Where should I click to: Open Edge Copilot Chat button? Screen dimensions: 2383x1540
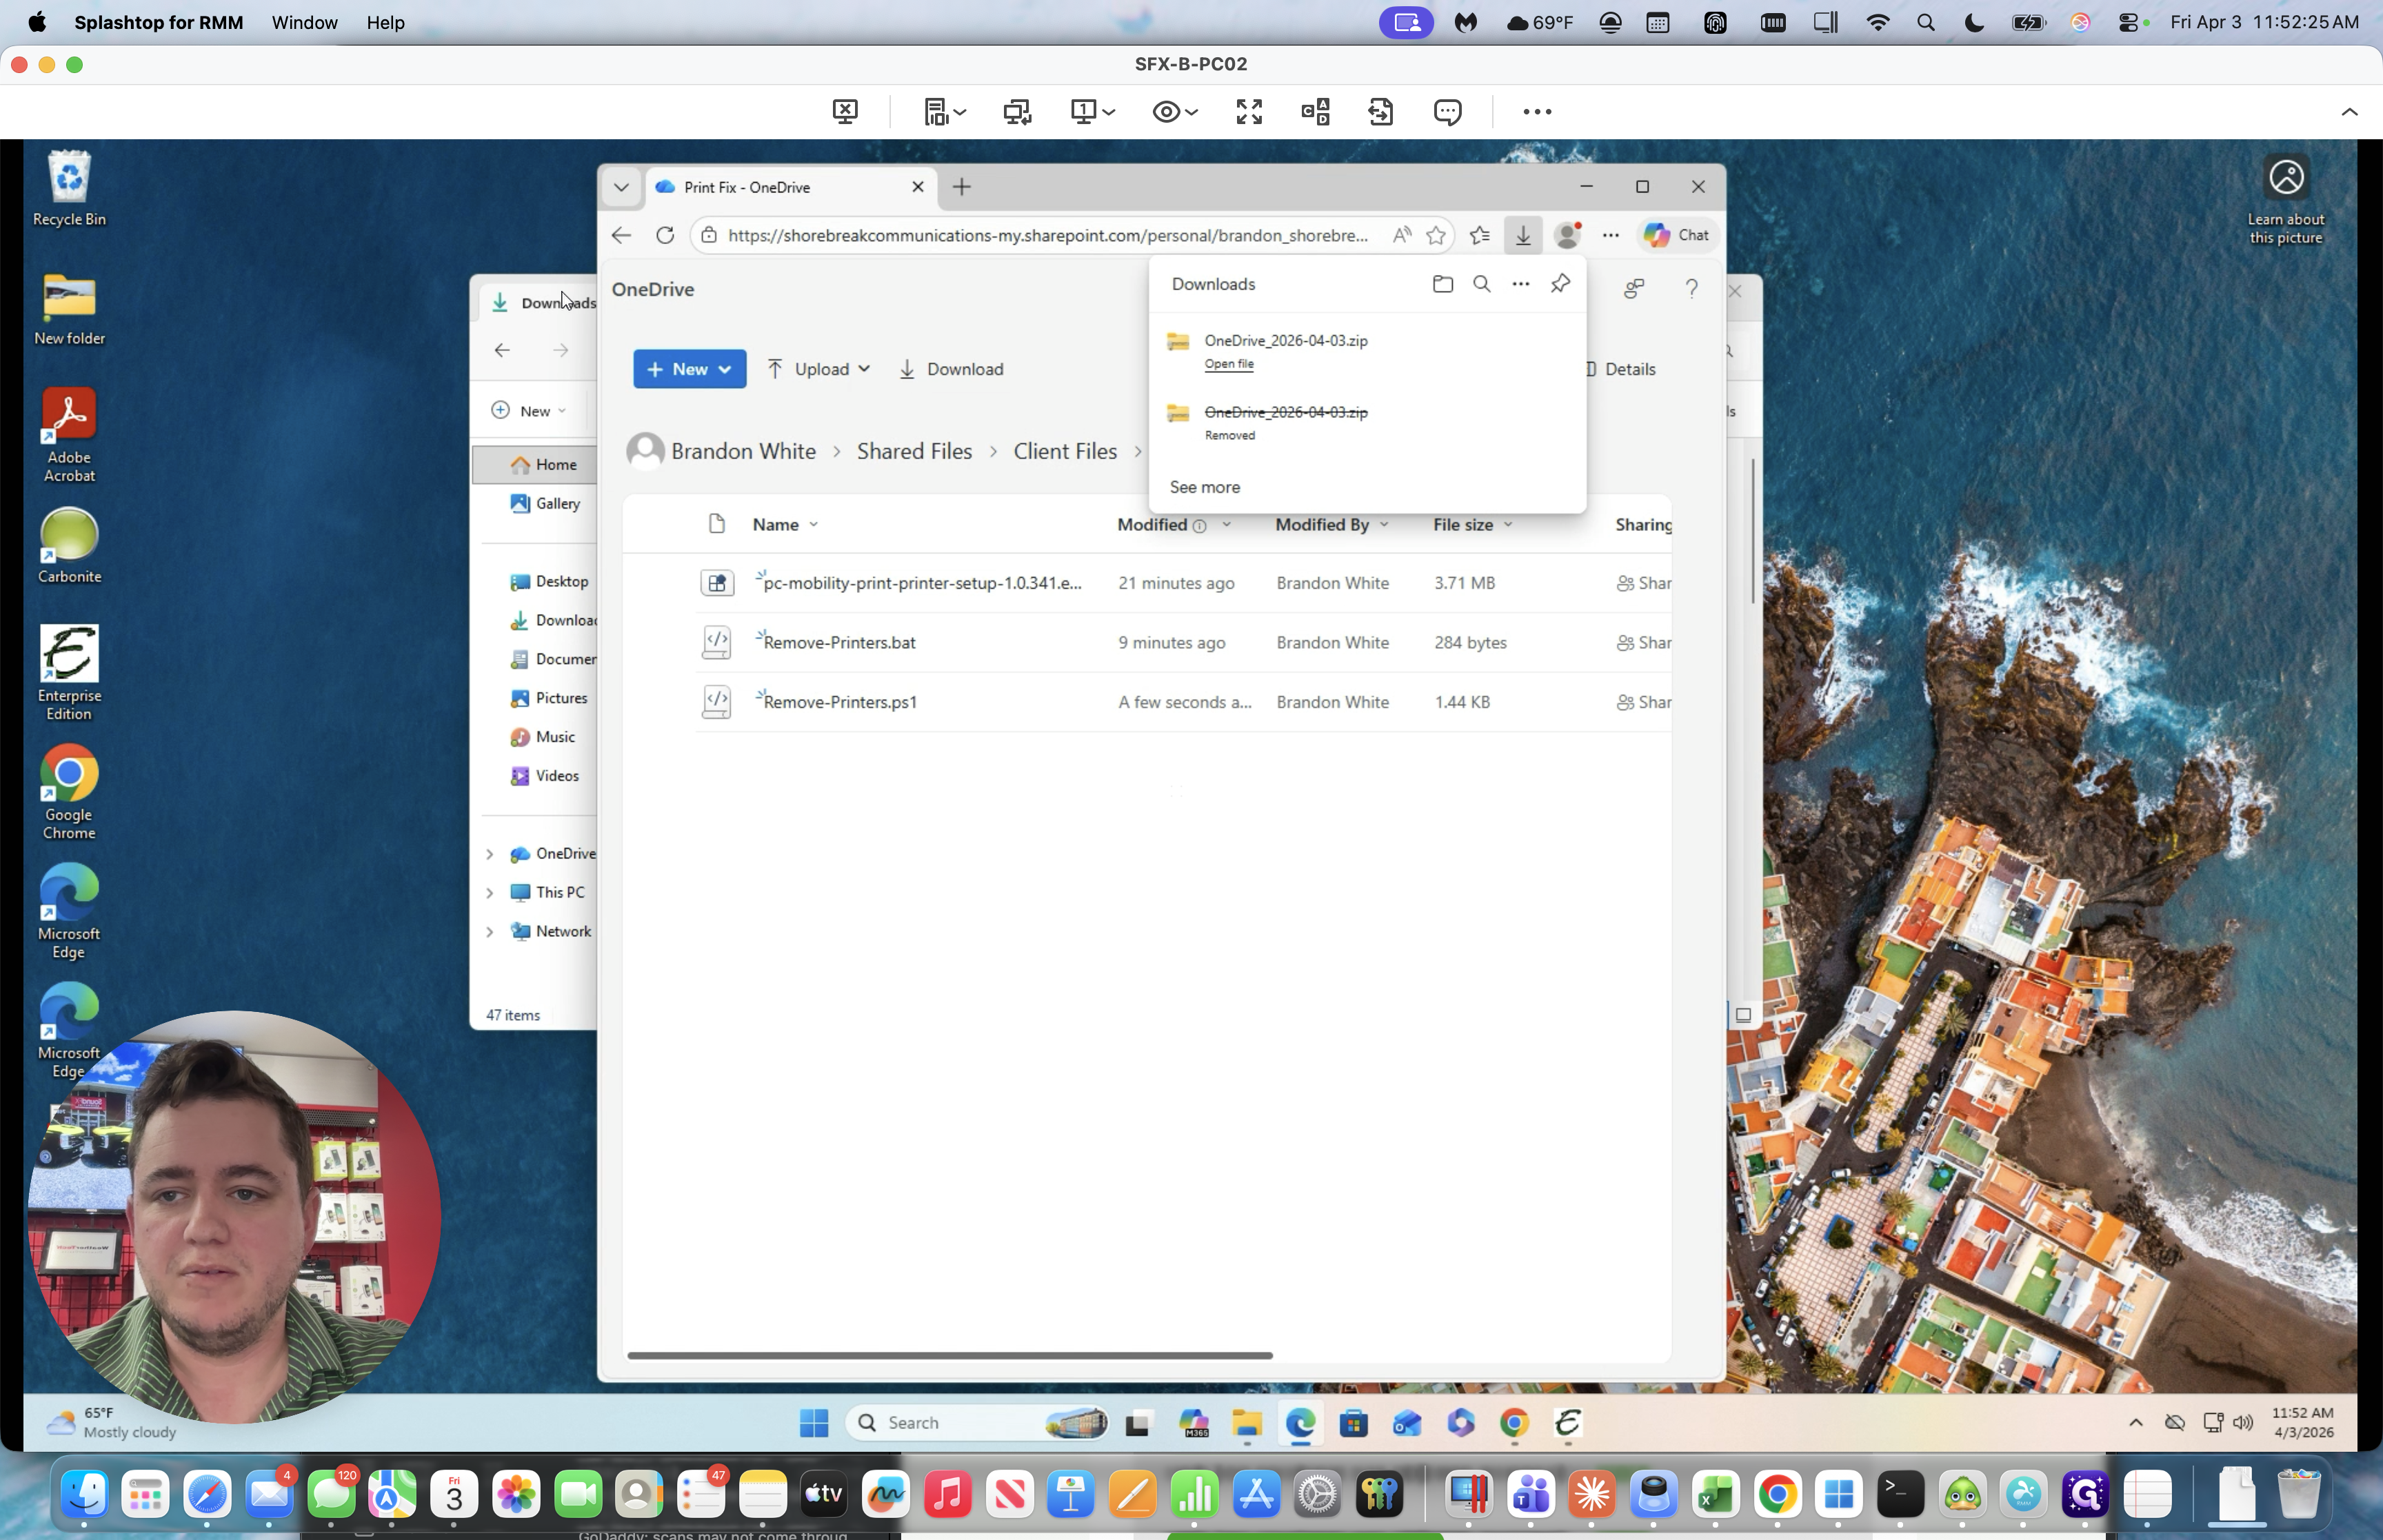pyautogui.click(x=1677, y=235)
